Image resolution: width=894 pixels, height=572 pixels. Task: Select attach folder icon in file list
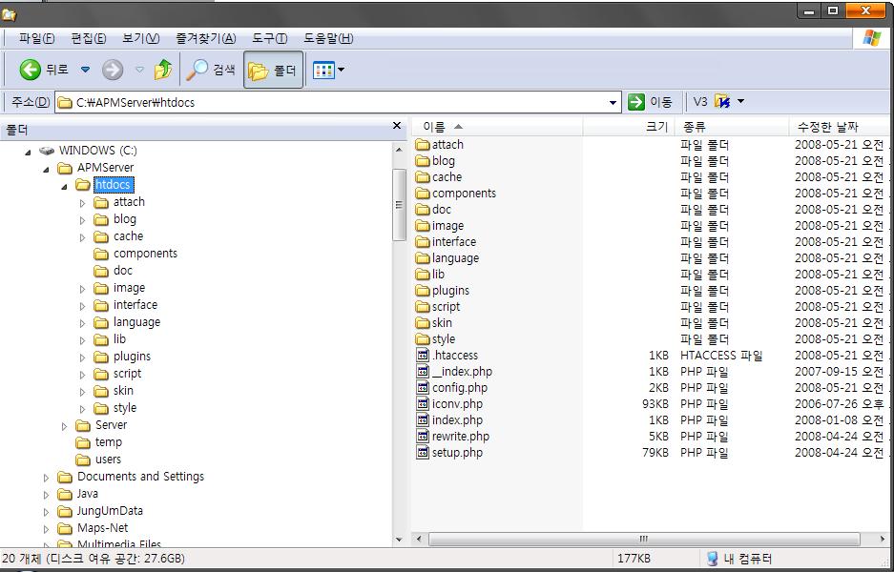(423, 145)
